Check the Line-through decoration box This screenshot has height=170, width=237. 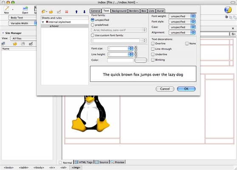(x=153, y=49)
